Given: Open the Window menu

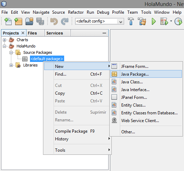Looking at the screenshot, I should pyautogui.click(x=162, y=12).
